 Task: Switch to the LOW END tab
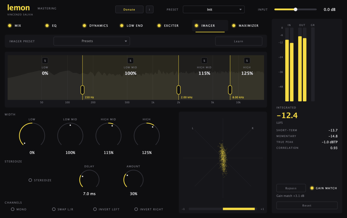click(x=135, y=26)
